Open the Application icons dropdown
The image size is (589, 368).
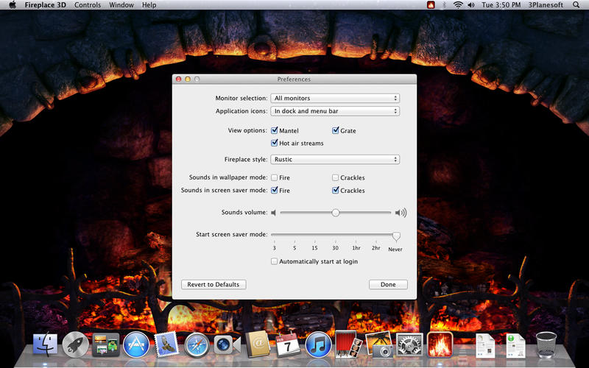pos(335,111)
